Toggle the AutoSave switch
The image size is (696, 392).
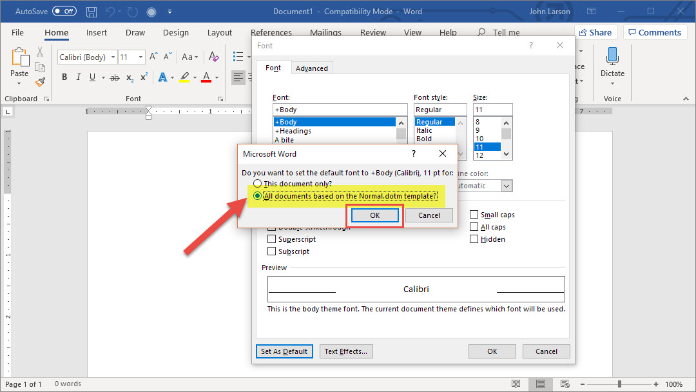(64, 12)
